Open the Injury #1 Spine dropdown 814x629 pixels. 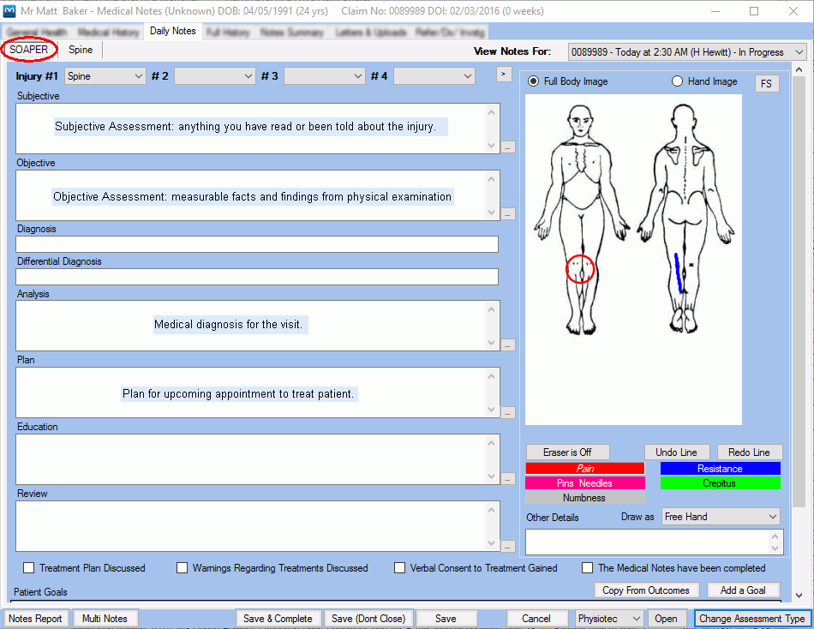tap(105, 76)
